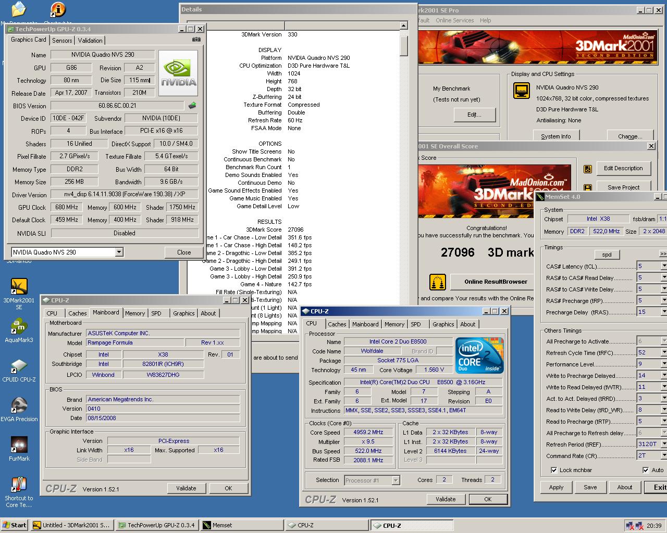Click scroll up arrow in Details window
The image size is (667, 533).
pyautogui.click(x=404, y=26)
